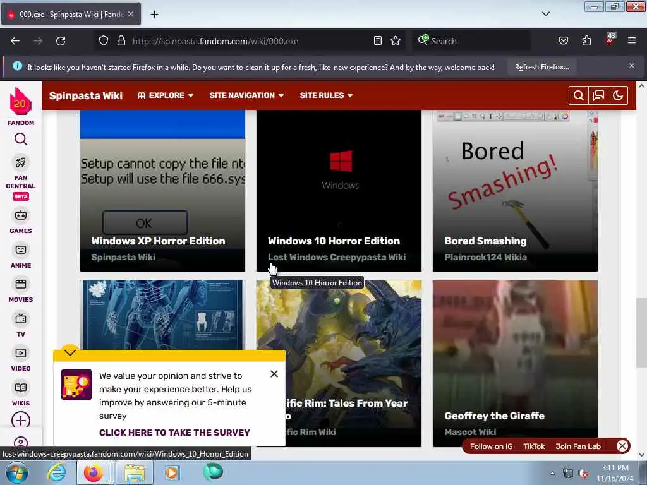This screenshot has height=485, width=647.
Task: Close the social links bar
Action: [x=622, y=446]
